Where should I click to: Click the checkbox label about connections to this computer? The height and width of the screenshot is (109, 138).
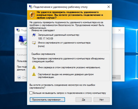tap(70, 93)
